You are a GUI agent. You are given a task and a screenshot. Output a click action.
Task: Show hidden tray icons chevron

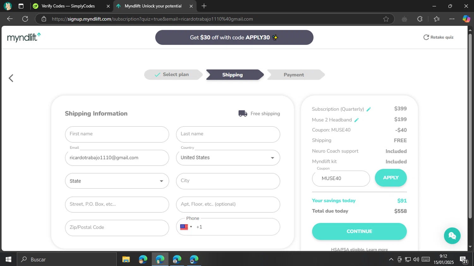391,259
